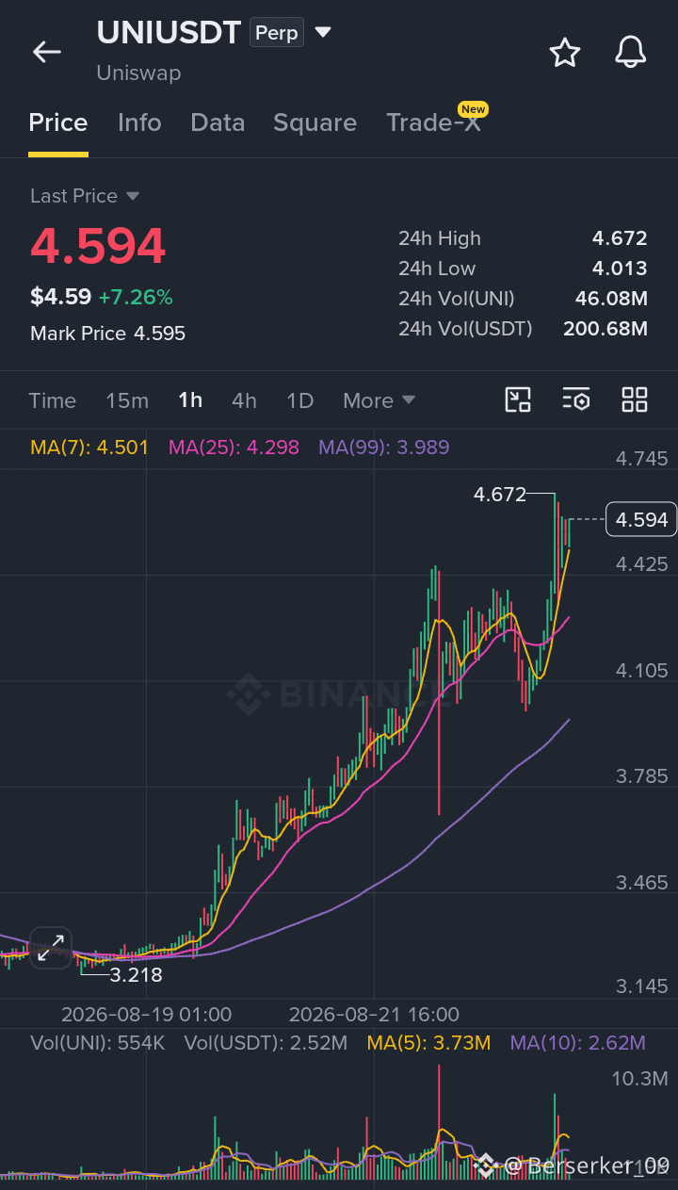Open price alerts via the bell icon
The width and height of the screenshot is (678, 1190).
[x=631, y=52]
